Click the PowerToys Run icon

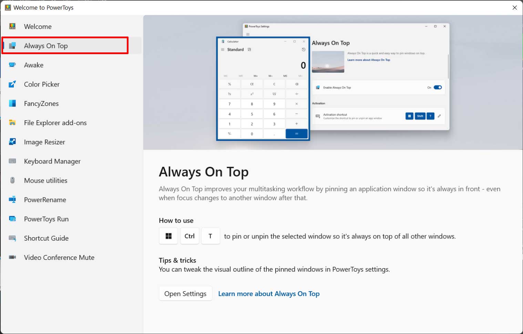click(x=12, y=219)
